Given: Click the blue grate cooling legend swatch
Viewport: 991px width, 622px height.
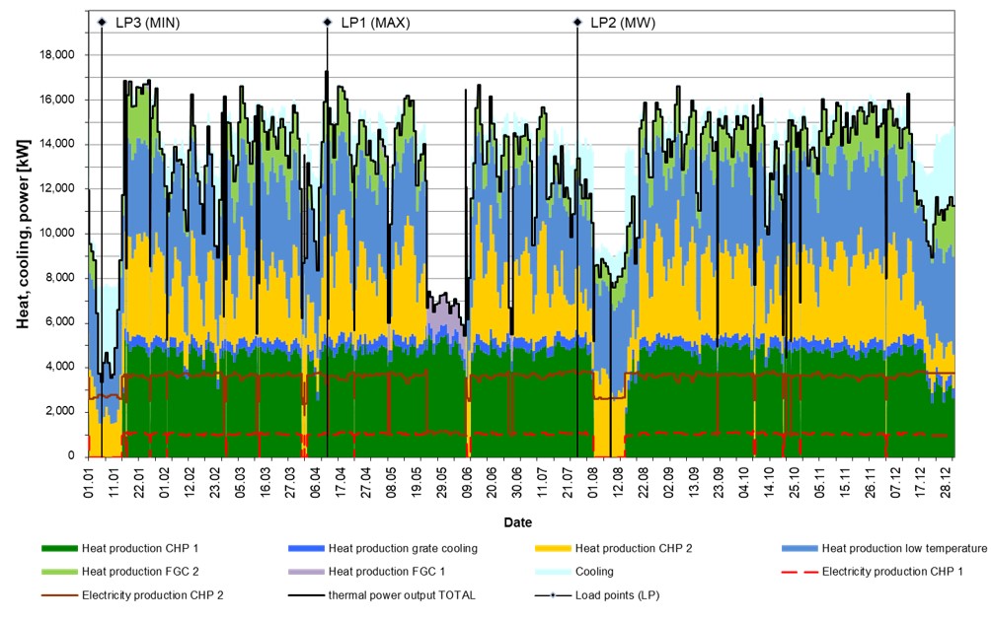Looking at the screenshot, I should (x=305, y=549).
